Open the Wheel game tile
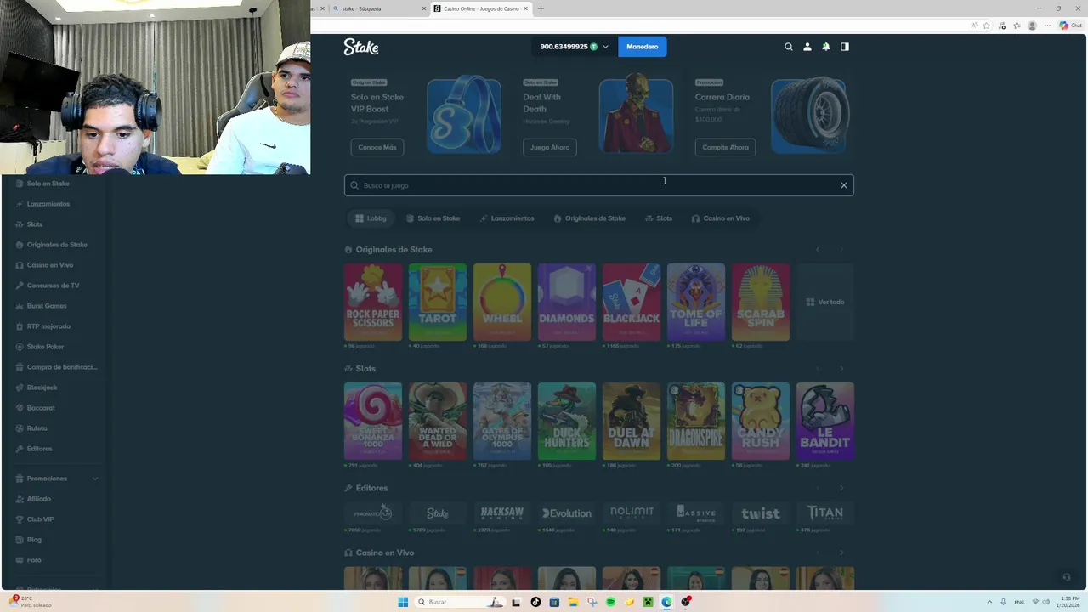 (x=502, y=302)
